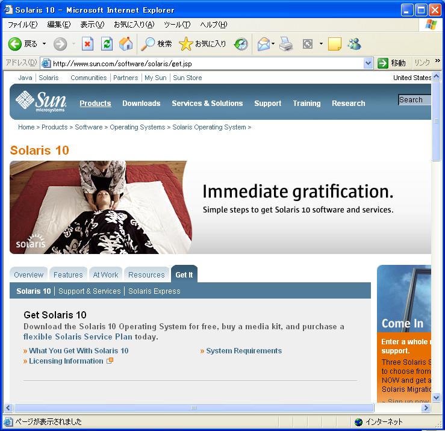Open Solaris Express sub-tab

154,291
